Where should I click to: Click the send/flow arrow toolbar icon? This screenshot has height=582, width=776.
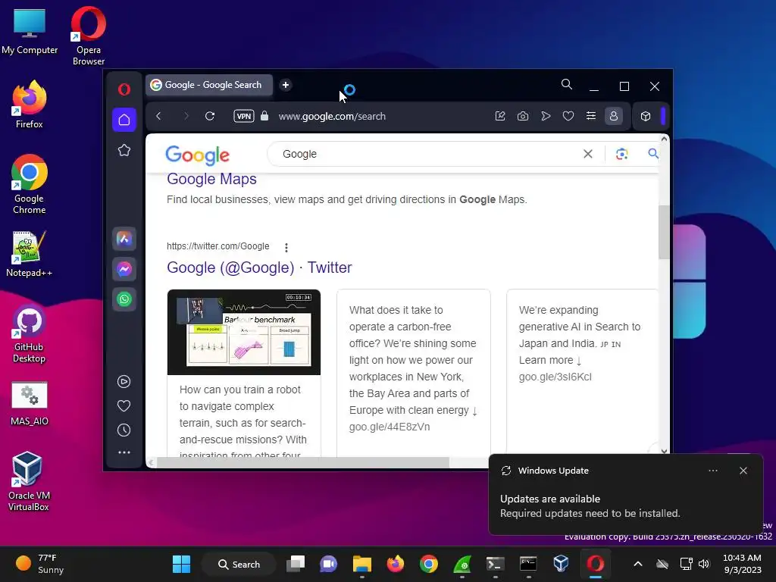[546, 116]
